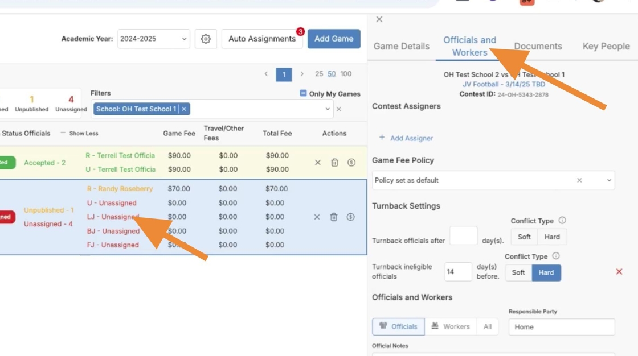
Task: Open the Documents tab
Action: click(538, 47)
